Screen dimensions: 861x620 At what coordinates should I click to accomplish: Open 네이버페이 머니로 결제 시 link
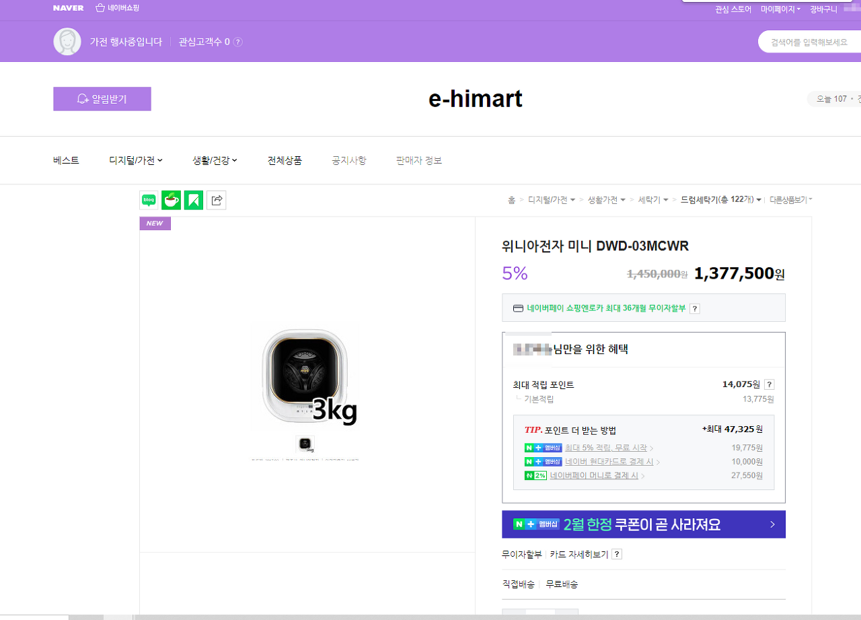(x=594, y=475)
